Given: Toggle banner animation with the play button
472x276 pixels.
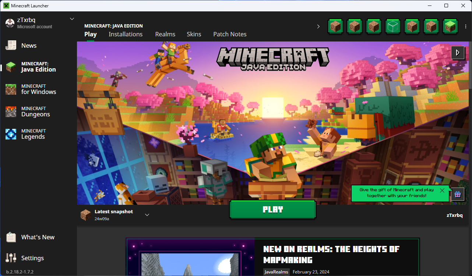Looking at the screenshot, I should point(458,52).
